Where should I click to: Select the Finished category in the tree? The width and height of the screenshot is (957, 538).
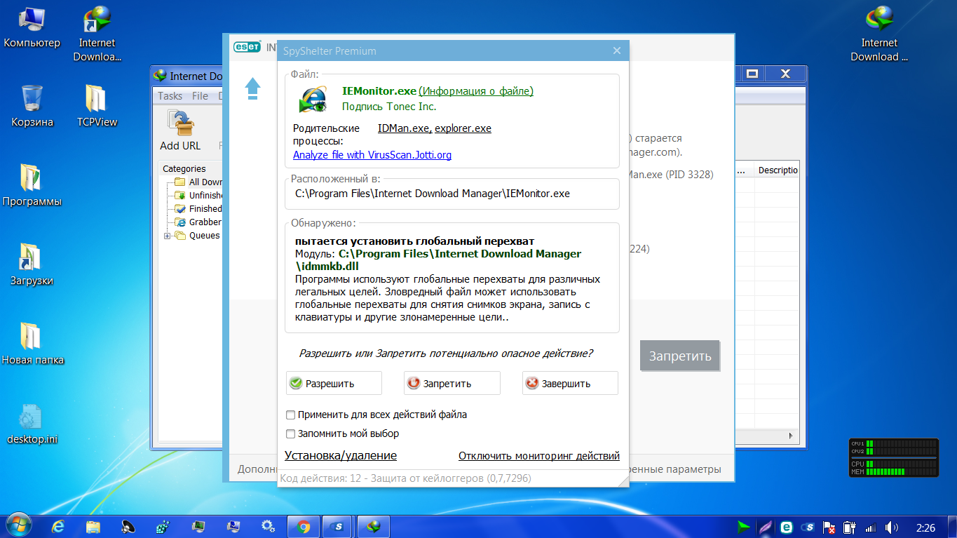pyautogui.click(x=205, y=208)
